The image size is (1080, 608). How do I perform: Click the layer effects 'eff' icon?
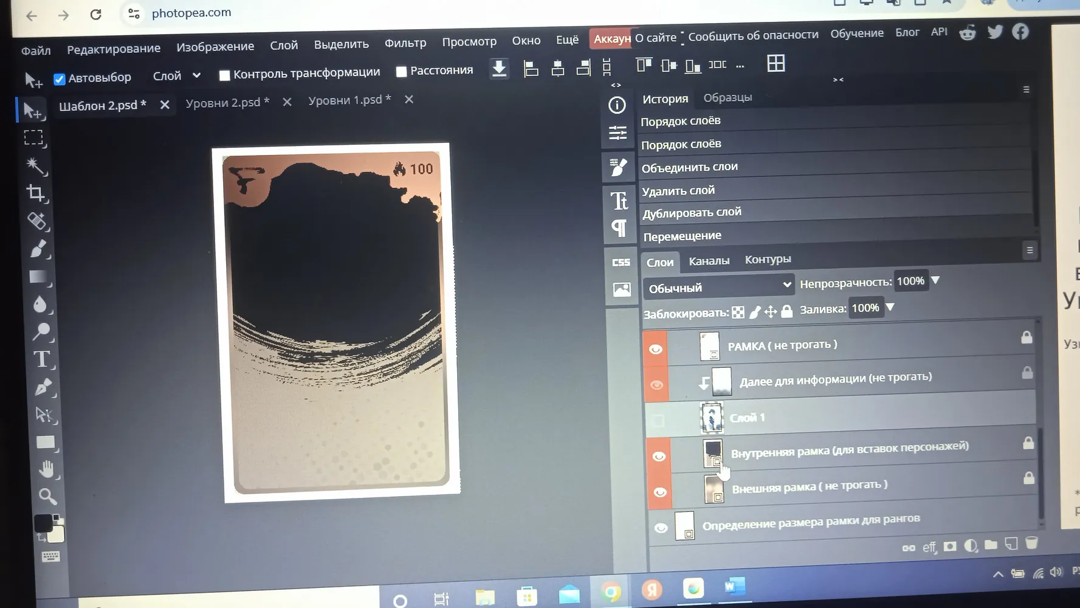pos(929,547)
